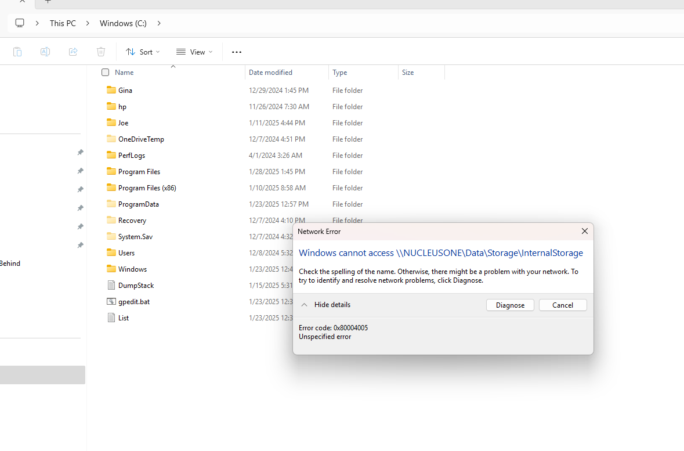This screenshot has height=451, width=684.
Task: Click the Share toolbar icon
Action: pyautogui.click(x=73, y=52)
